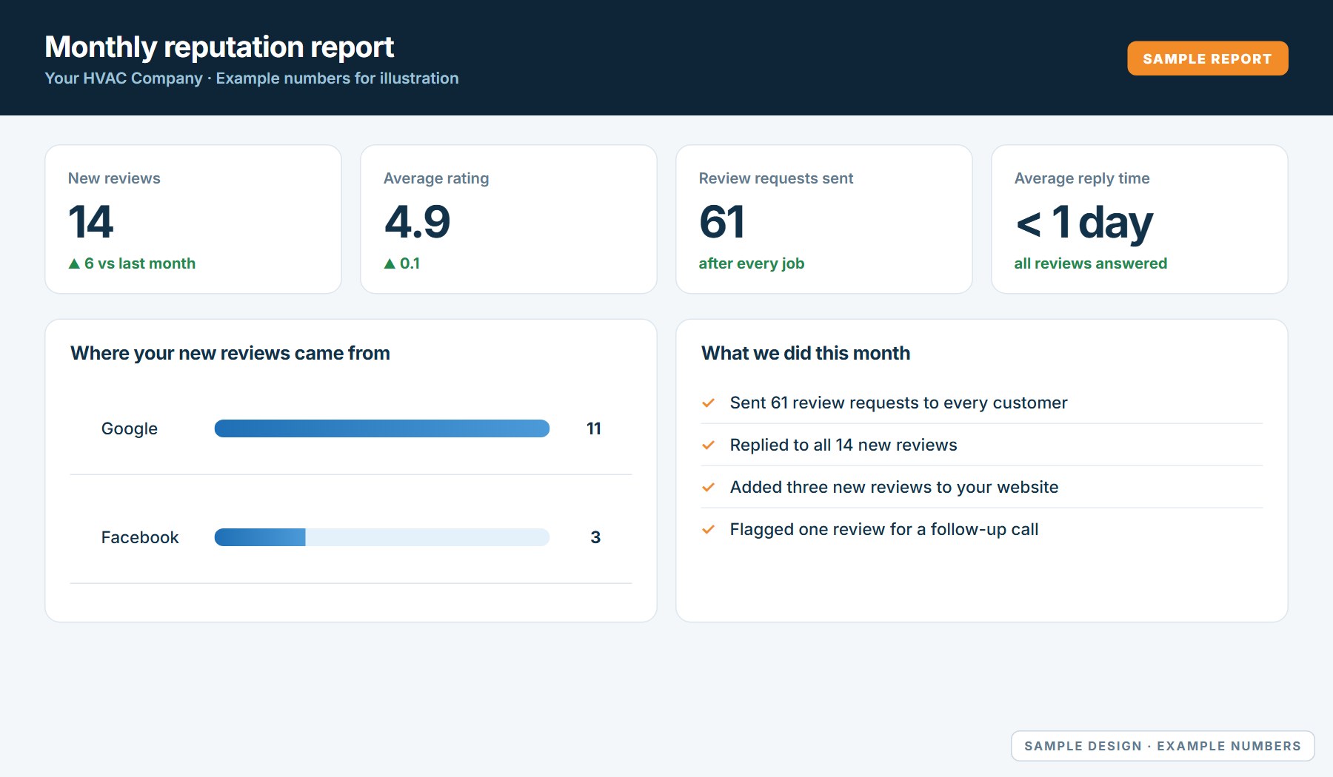Click the "Google" source label
This screenshot has height=777, width=1333.
pyautogui.click(x=130, y=429)
